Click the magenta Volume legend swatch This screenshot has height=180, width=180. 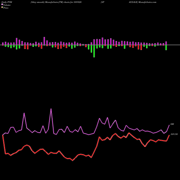[2, 5]
